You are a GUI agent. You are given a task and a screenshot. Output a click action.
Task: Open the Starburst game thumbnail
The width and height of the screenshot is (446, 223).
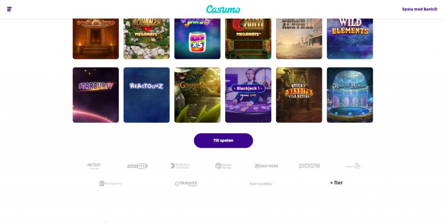point(96,95)
